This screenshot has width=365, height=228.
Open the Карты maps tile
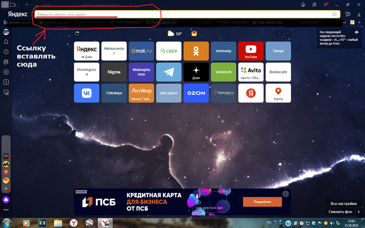coord(278,93)
